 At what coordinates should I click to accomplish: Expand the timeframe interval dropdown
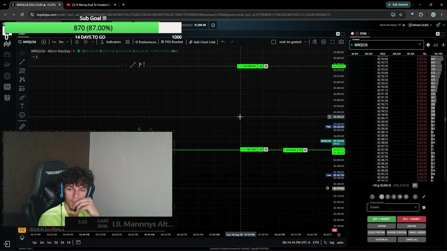[x=67, y=42]
